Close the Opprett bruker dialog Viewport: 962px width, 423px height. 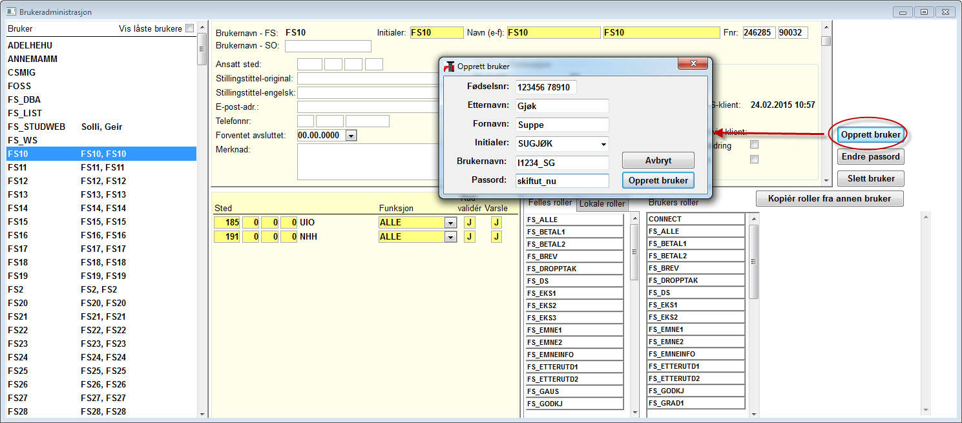692,63
